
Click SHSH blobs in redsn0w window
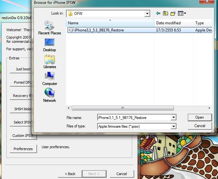(x=21, y=109)
